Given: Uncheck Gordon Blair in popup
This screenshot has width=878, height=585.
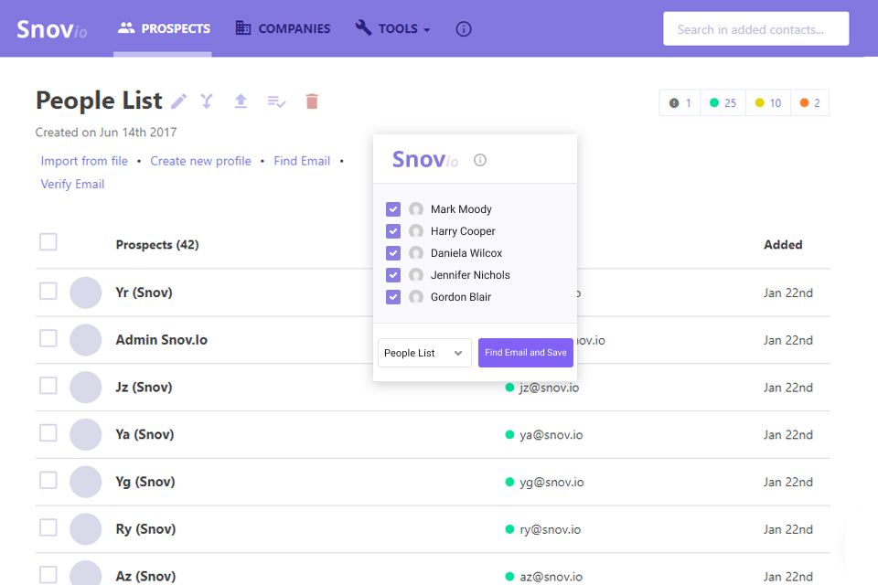Looking at the screenshot, I should (393, 297).
